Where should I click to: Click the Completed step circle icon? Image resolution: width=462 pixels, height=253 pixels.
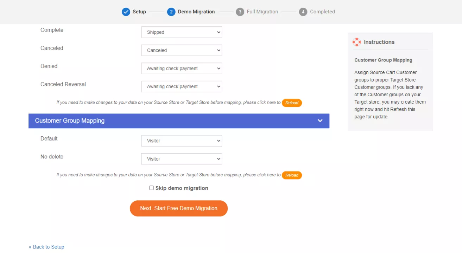point(303,12)
